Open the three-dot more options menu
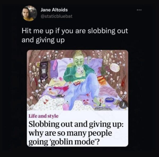 tap(139, 10)
